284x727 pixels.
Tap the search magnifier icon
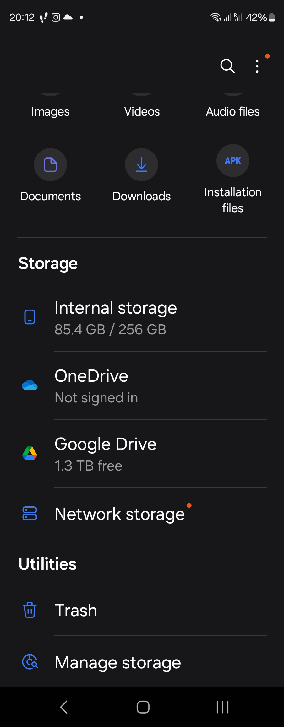(227, 66)
